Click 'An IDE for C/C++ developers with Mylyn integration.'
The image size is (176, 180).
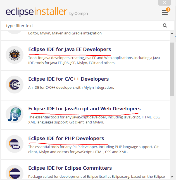coord(71,88)
